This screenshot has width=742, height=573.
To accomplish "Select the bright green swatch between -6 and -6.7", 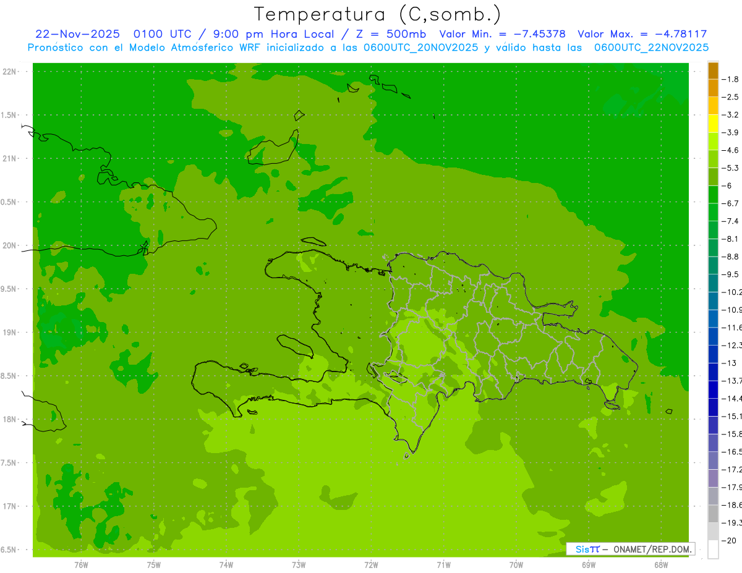I will click(714, 195).
